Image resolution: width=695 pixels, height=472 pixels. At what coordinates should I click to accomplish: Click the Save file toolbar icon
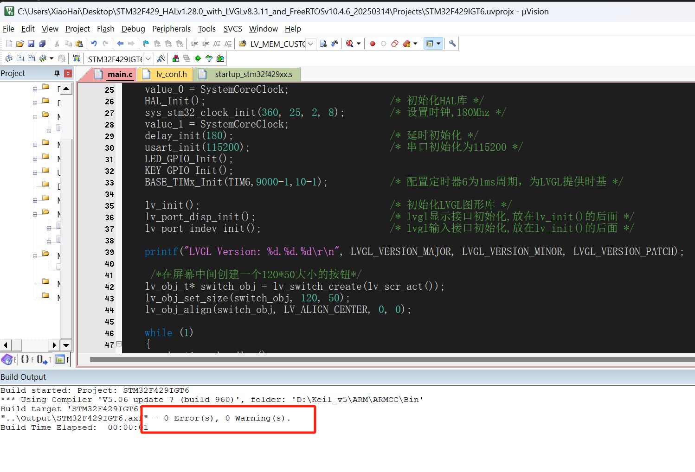(x=31, y=44)
